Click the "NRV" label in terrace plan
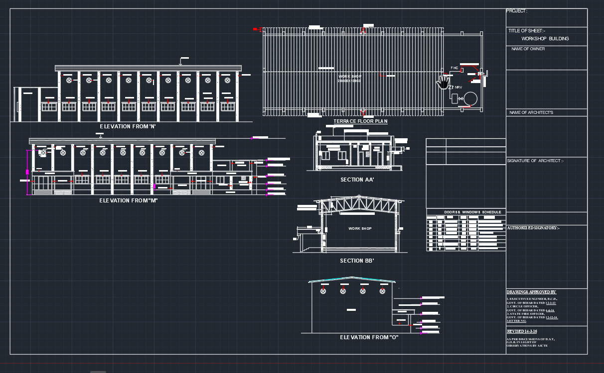This screenshot has height=373, width=604. point(458,87)
